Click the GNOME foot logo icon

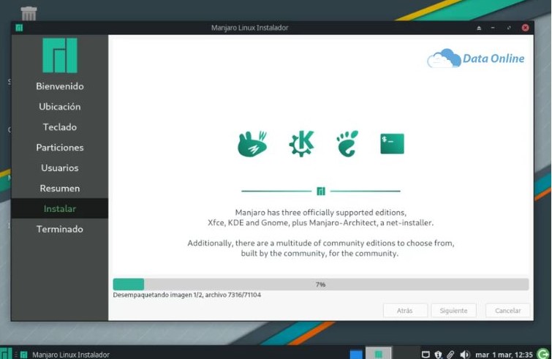click(347, 143)
